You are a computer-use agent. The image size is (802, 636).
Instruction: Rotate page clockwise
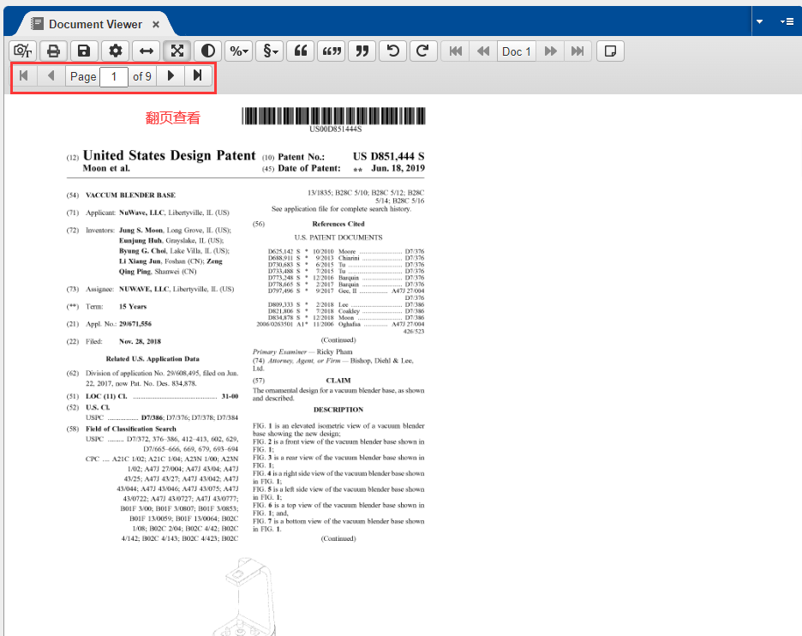422,51
